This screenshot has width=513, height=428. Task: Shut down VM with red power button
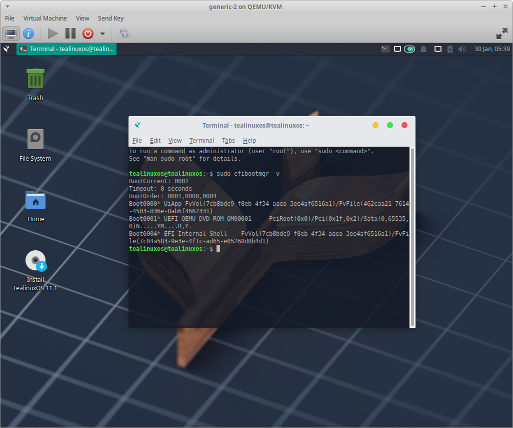point(87,34)
